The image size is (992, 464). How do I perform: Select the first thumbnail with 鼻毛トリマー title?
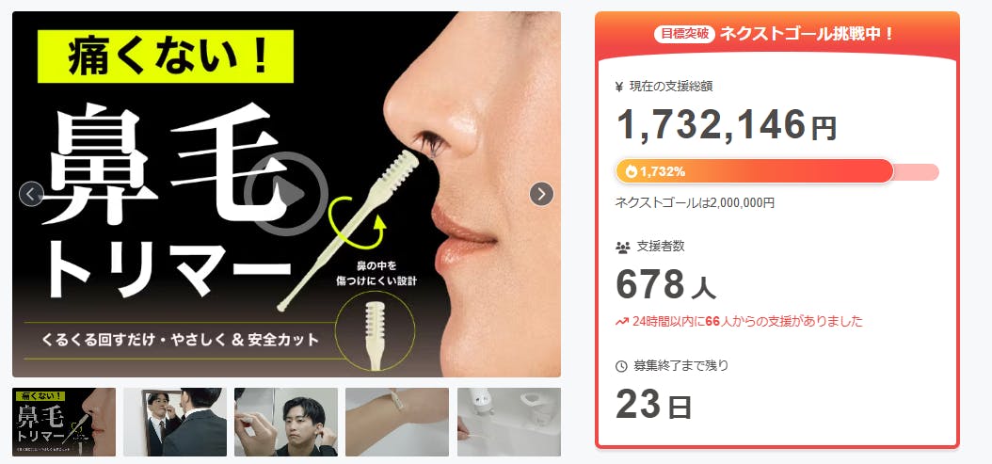click(x=64, y=422)
